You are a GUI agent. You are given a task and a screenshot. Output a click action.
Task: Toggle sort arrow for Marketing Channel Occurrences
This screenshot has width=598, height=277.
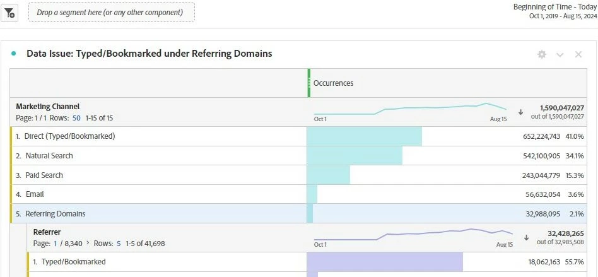tap(520, 112)
